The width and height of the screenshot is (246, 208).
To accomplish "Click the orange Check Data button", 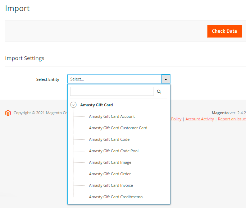I will coord(224,31).
